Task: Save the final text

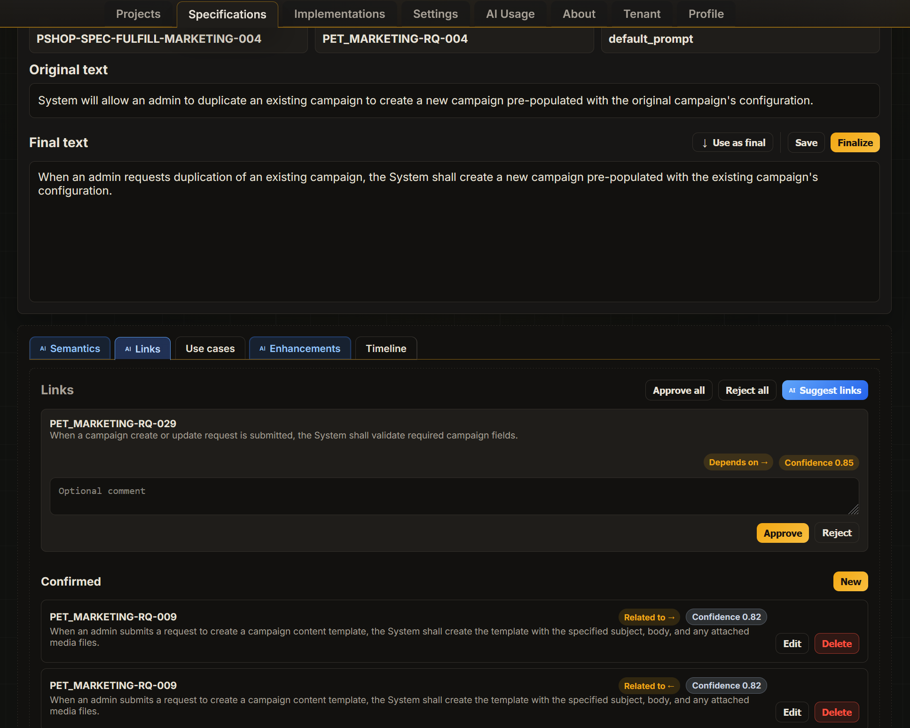Action: (806, 142)
